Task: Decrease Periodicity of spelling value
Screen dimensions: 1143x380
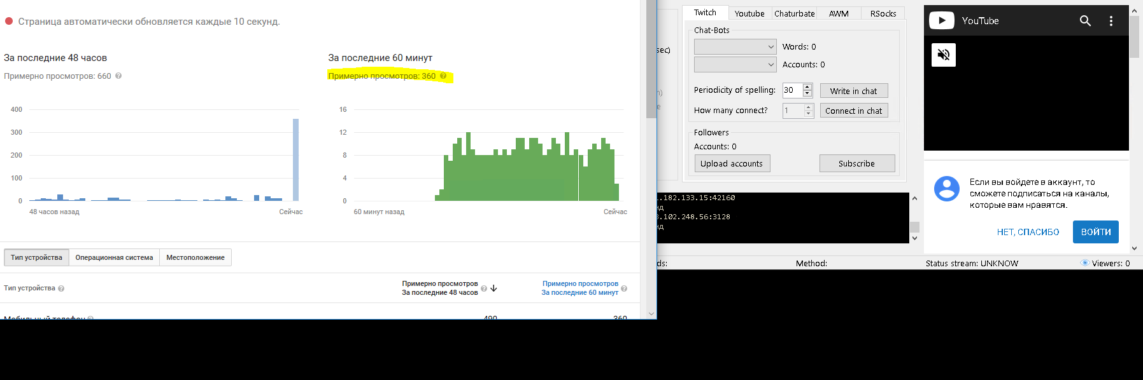Action: [807, 94]
